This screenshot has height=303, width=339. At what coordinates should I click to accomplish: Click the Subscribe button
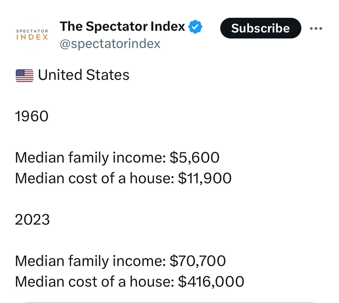click(261, 28)
